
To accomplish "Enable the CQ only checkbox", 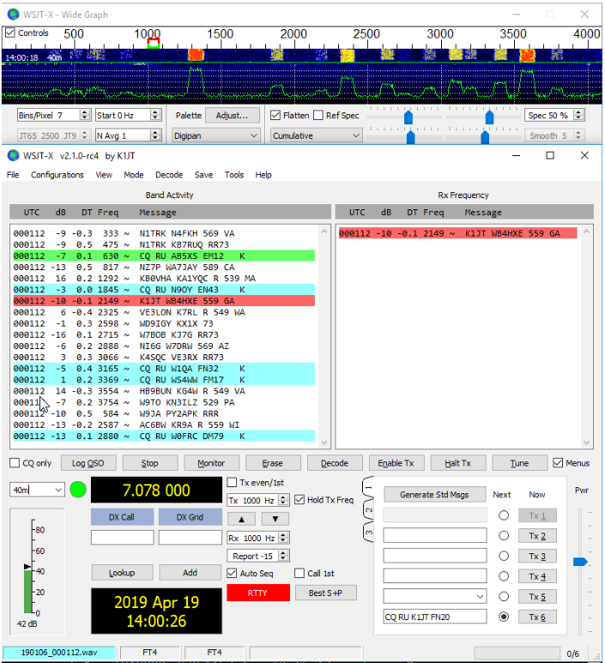I will pyautogui.click(x=15, y=463).
